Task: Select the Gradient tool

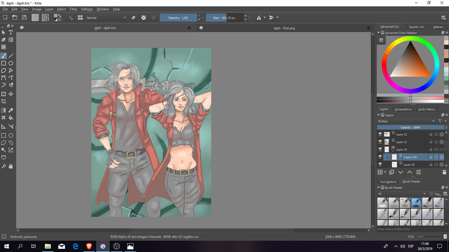Action: (x=4, y=110)
